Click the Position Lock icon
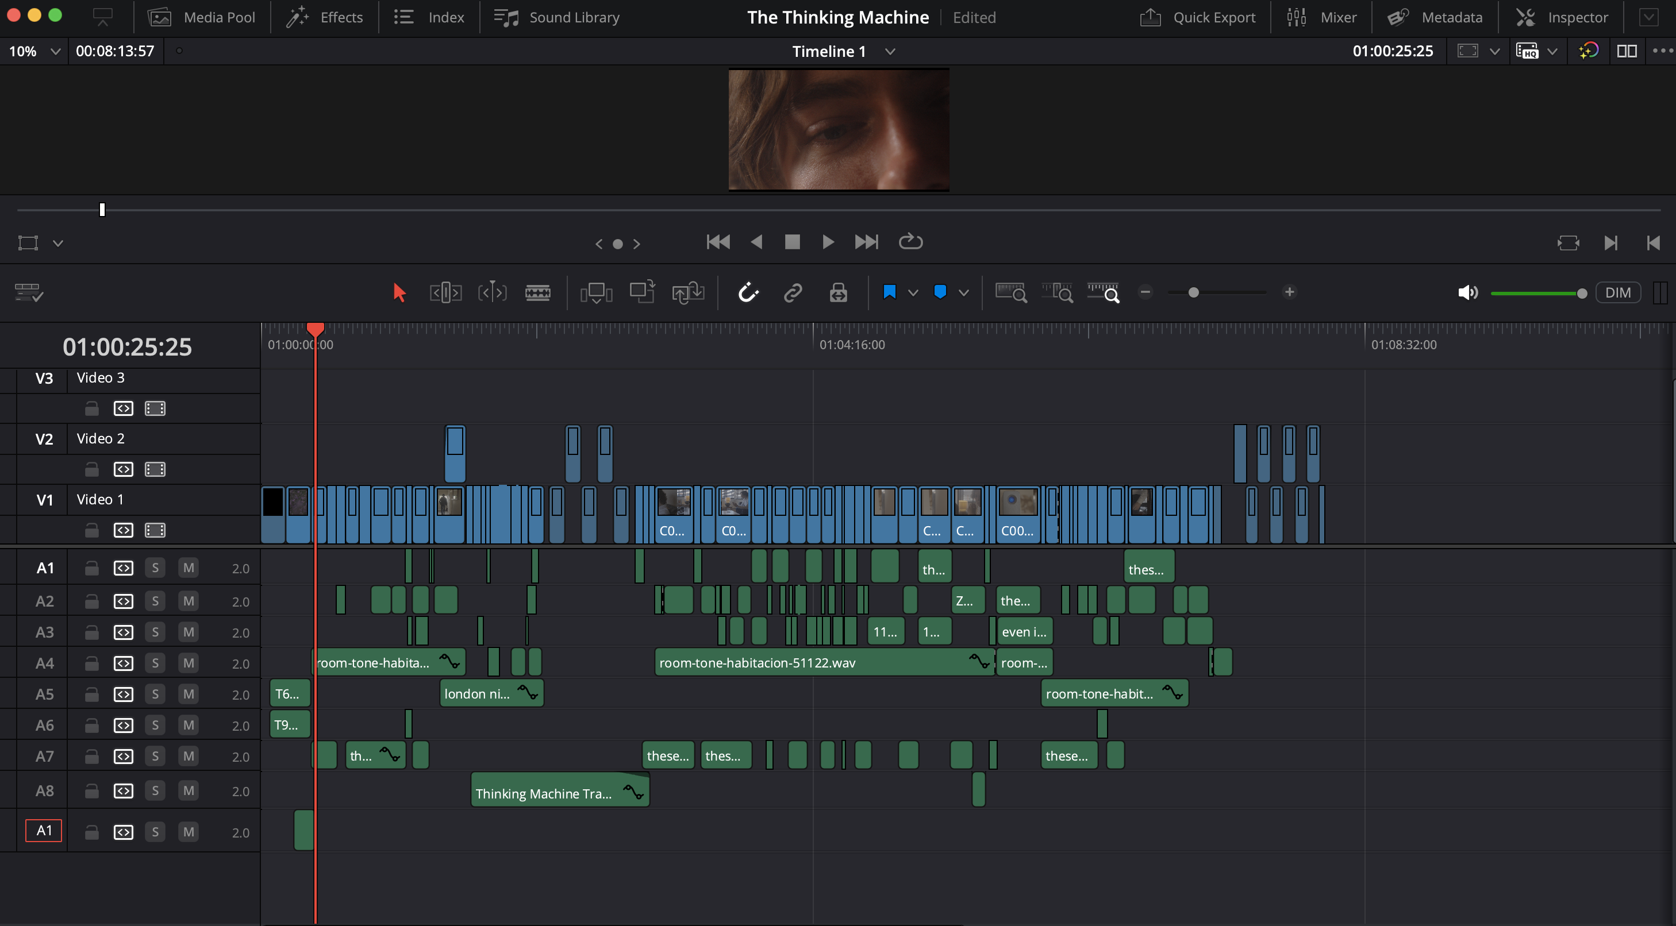This screenshot has height=926, width=1676. pyautogui.click(x=838, y=292)
